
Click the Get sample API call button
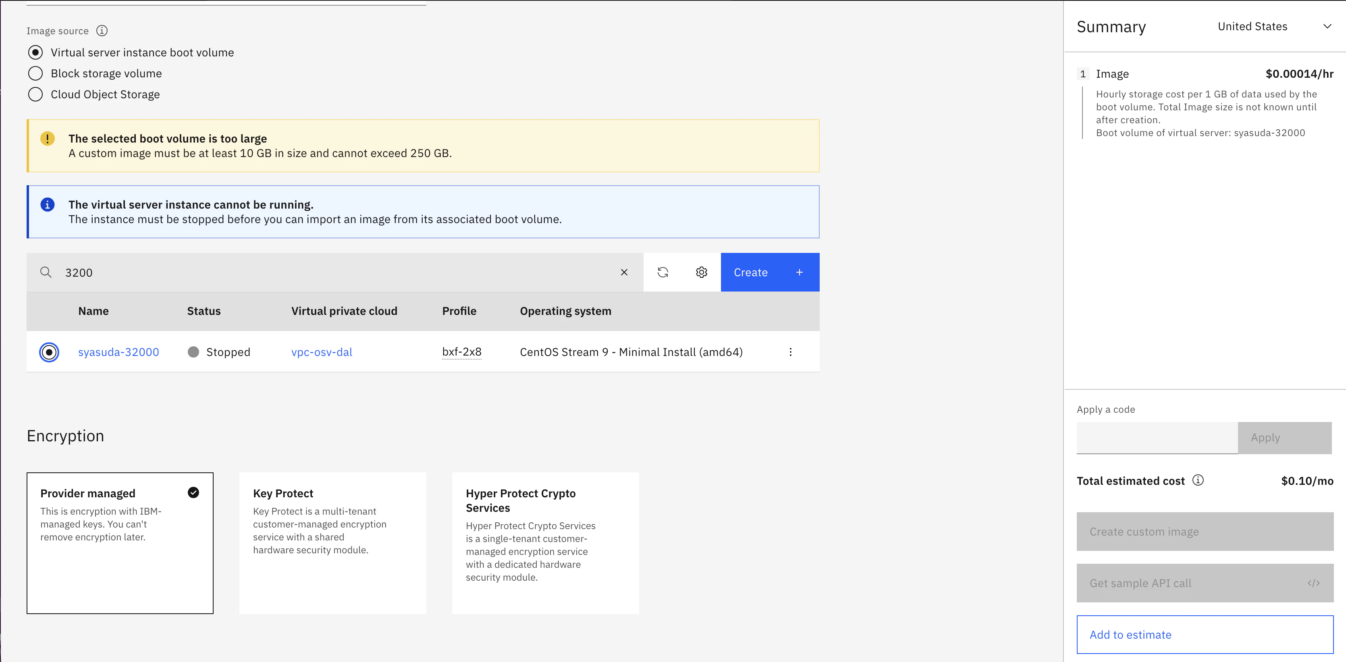1205,583
